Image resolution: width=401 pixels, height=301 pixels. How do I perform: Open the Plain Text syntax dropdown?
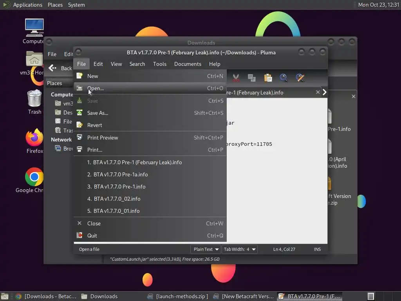point(205,249)
